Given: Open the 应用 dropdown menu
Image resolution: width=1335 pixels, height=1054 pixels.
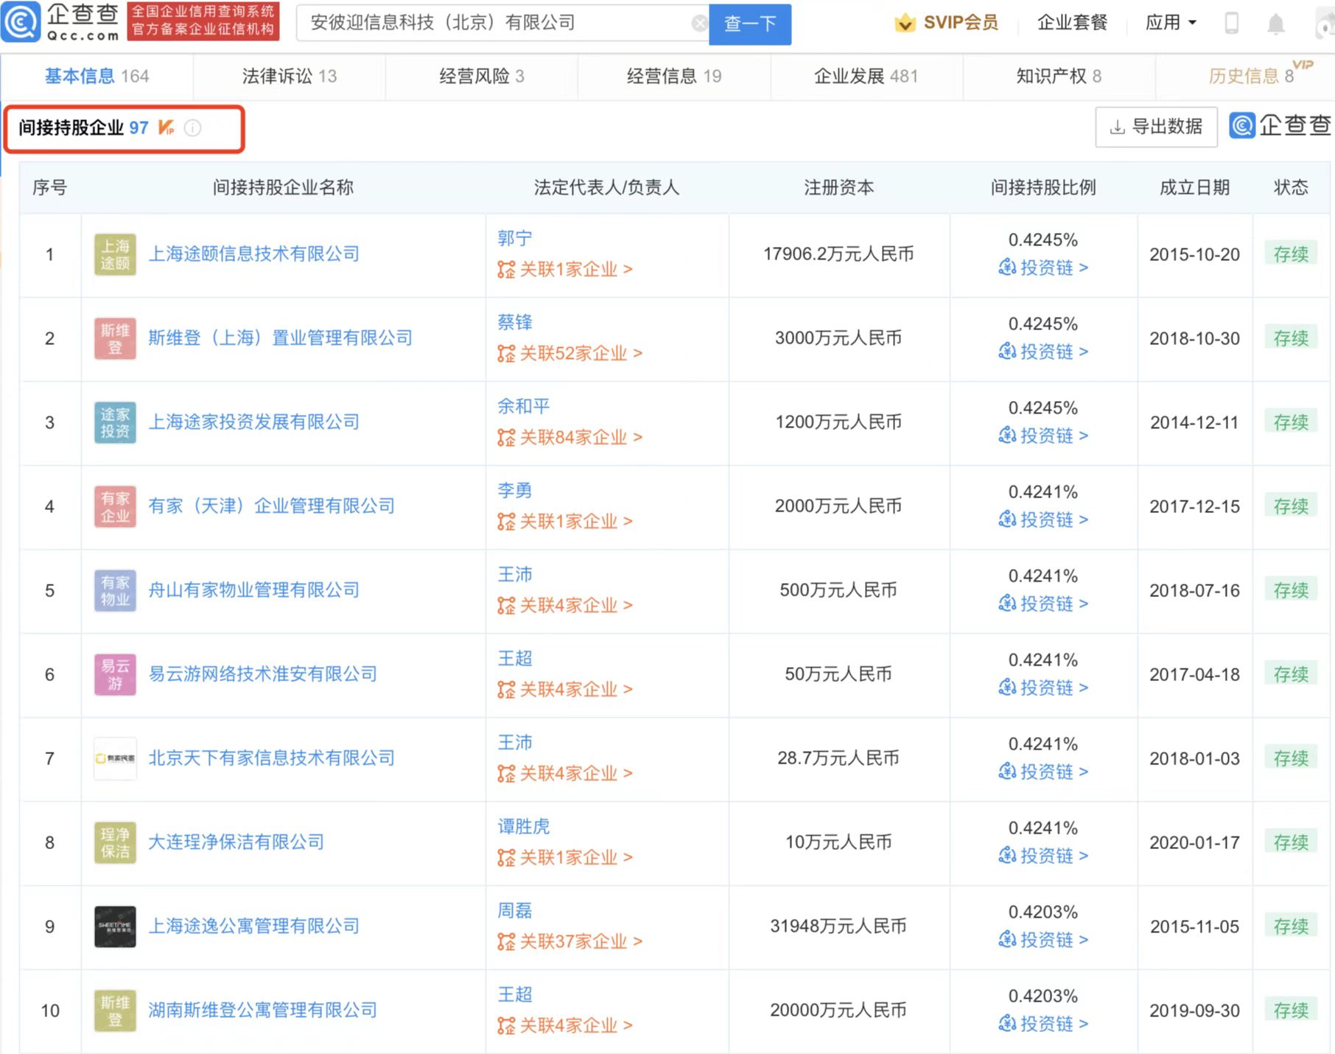Looking at the screenshot, I should [x=1171, y=23].
